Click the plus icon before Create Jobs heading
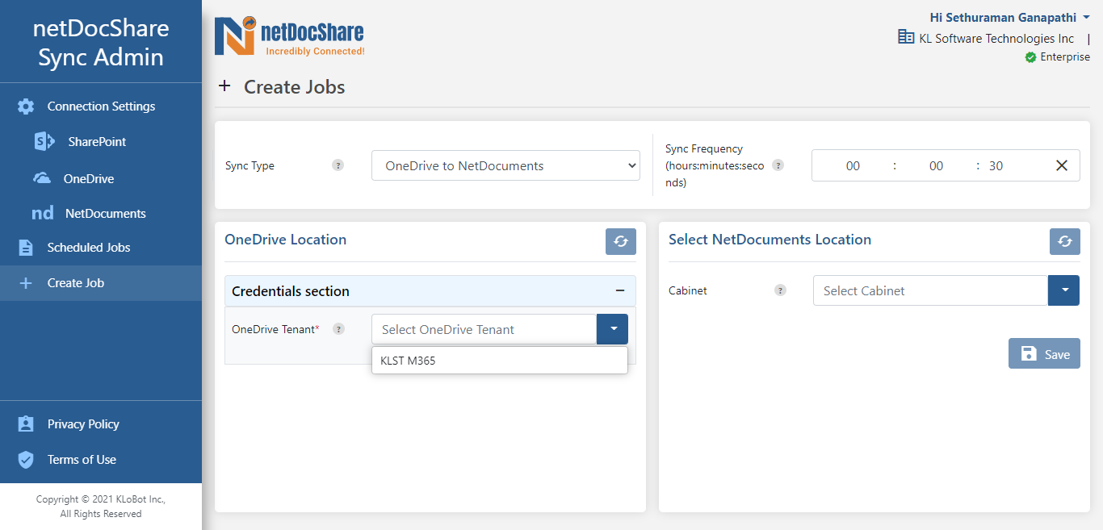Screen dimensions: 1103x530 pyautogui.click(x=224, y=86)
